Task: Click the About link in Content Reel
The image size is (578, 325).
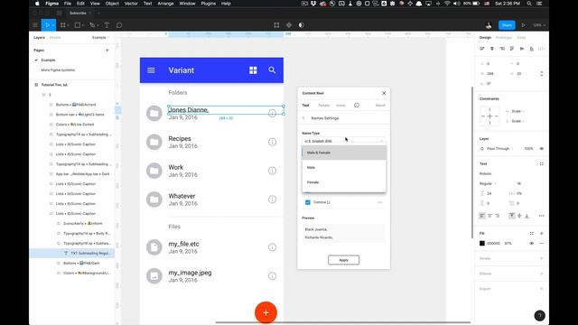Action: [380, 106]
